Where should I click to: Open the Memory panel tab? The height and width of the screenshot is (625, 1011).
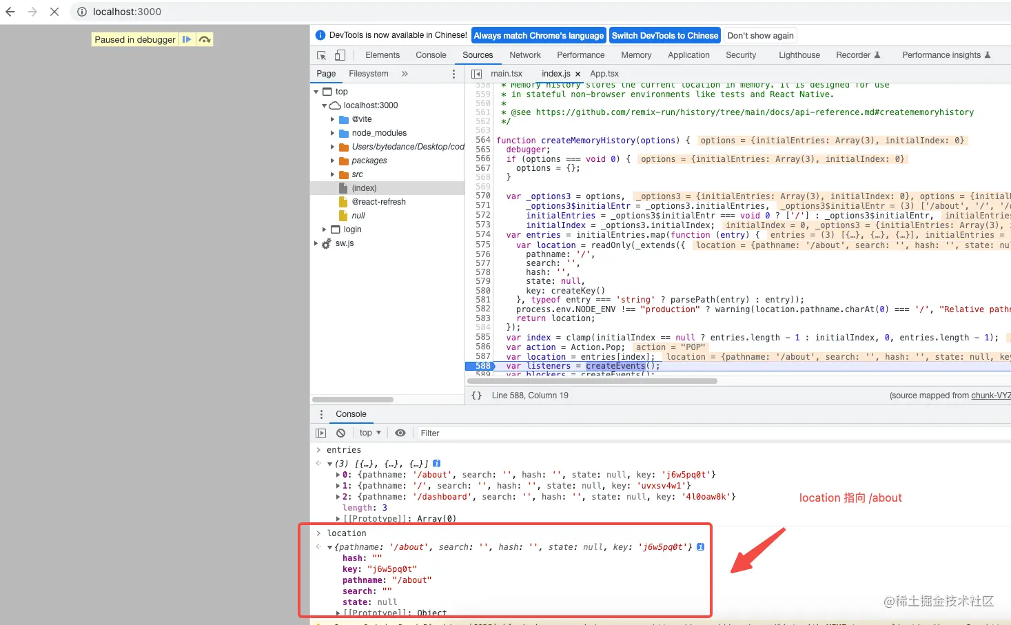636,55
